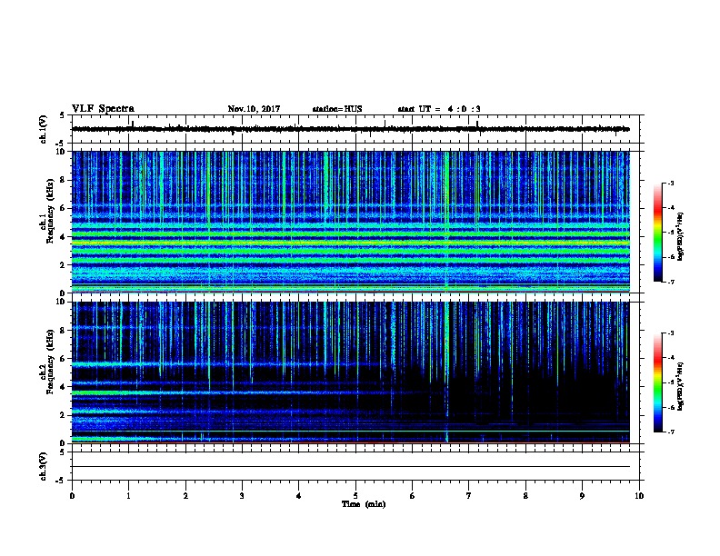
Task: Click the "10" kHz tick on ch.2 spectrogram axis
Action: click(x=61, y=302)
